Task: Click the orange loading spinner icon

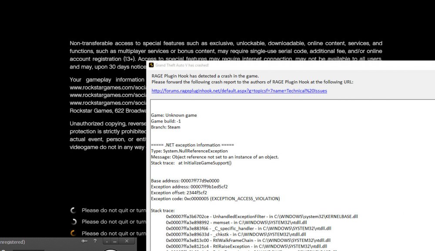Action: pyautogui.click(x=73, y=233)
